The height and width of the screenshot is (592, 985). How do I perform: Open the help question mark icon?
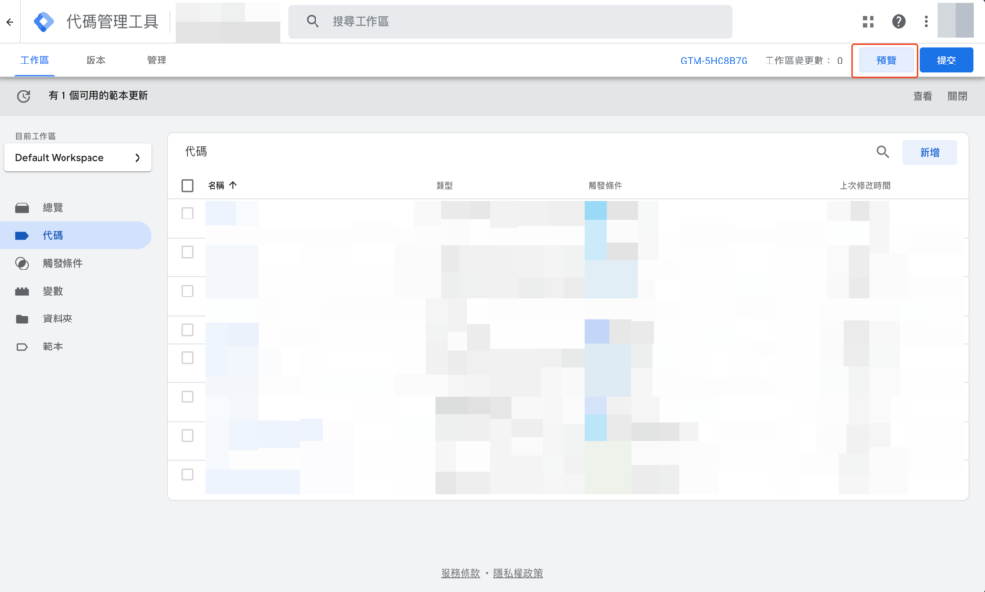899,22
